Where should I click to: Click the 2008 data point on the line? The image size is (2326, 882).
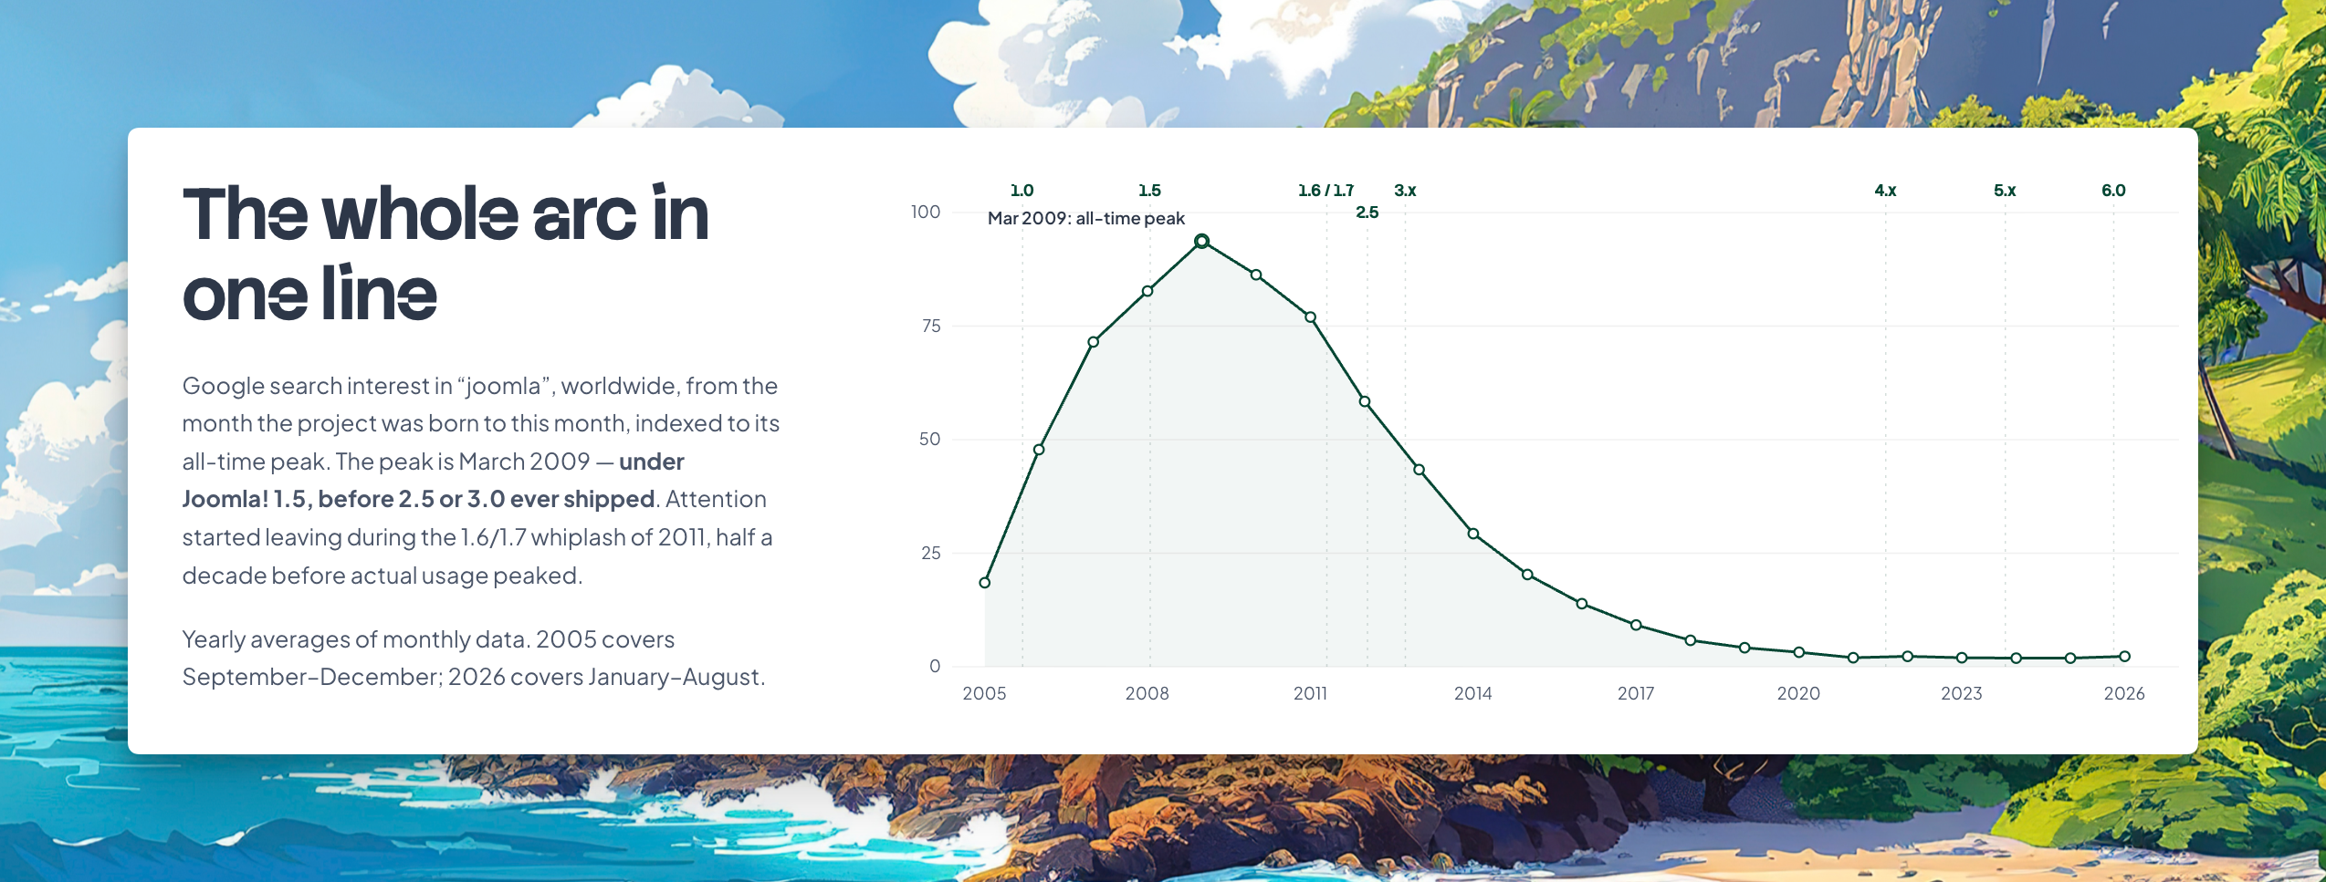pyautogui.click(x=1147, y=291)
